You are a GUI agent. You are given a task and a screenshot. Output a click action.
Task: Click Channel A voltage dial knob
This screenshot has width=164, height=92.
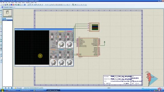coord(61,44)
